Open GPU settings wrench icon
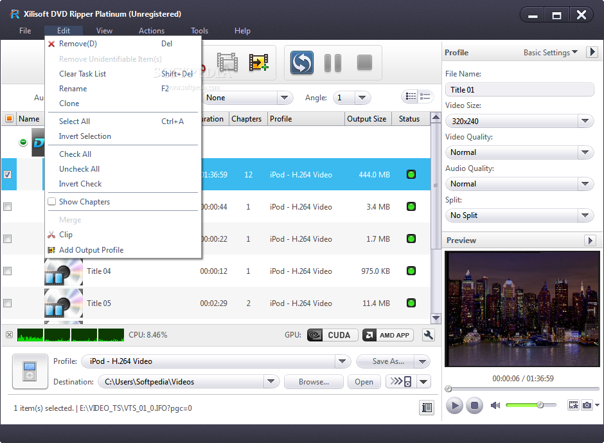Image resolution: width=604 pixels, height=443 pixels. [429, 335]
